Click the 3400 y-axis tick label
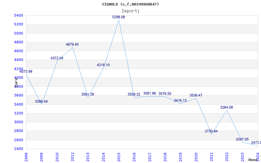Image resolution: width=261 pixels, height=163 pixels. coord(19,104)
